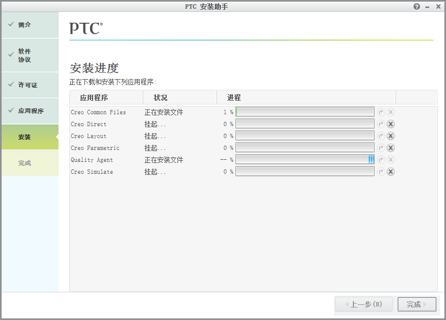Click the 完成 finish button
446x320 pixels.
click(417, 304)
